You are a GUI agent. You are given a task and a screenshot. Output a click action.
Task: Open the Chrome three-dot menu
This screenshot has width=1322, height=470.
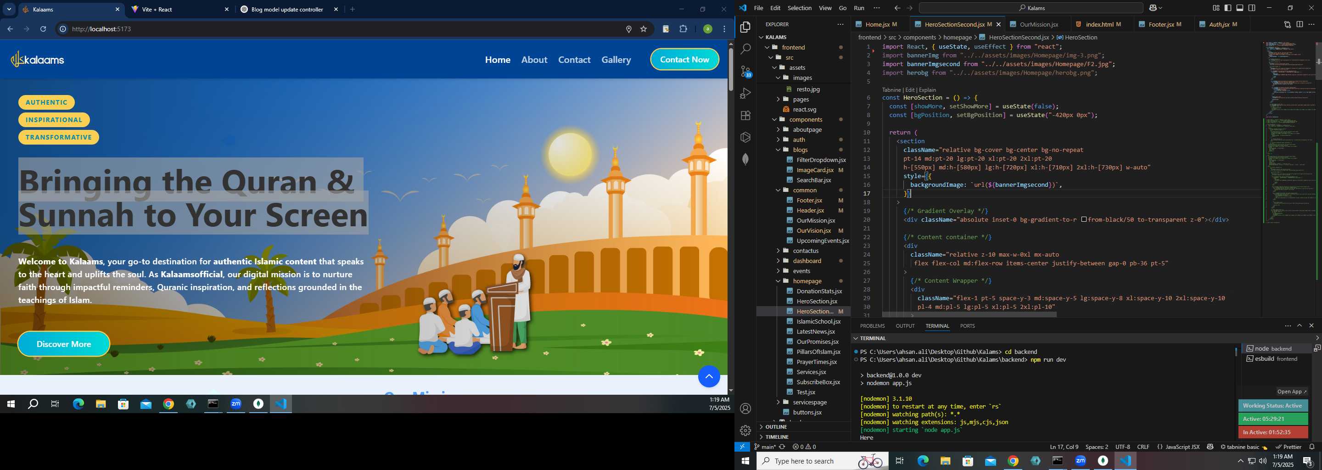point(725,29)
